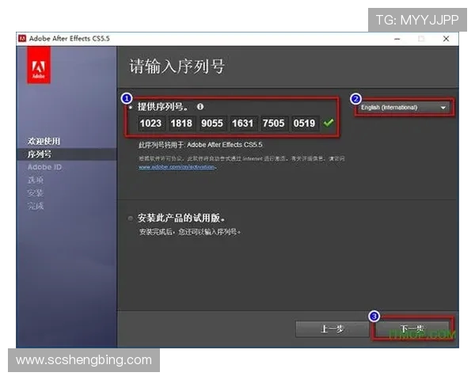Click text 此序列号将用于 Adobe After Effects CS5.5
Image resolution: width=475 pixels, height=380 pixels.
click(200, 145)
